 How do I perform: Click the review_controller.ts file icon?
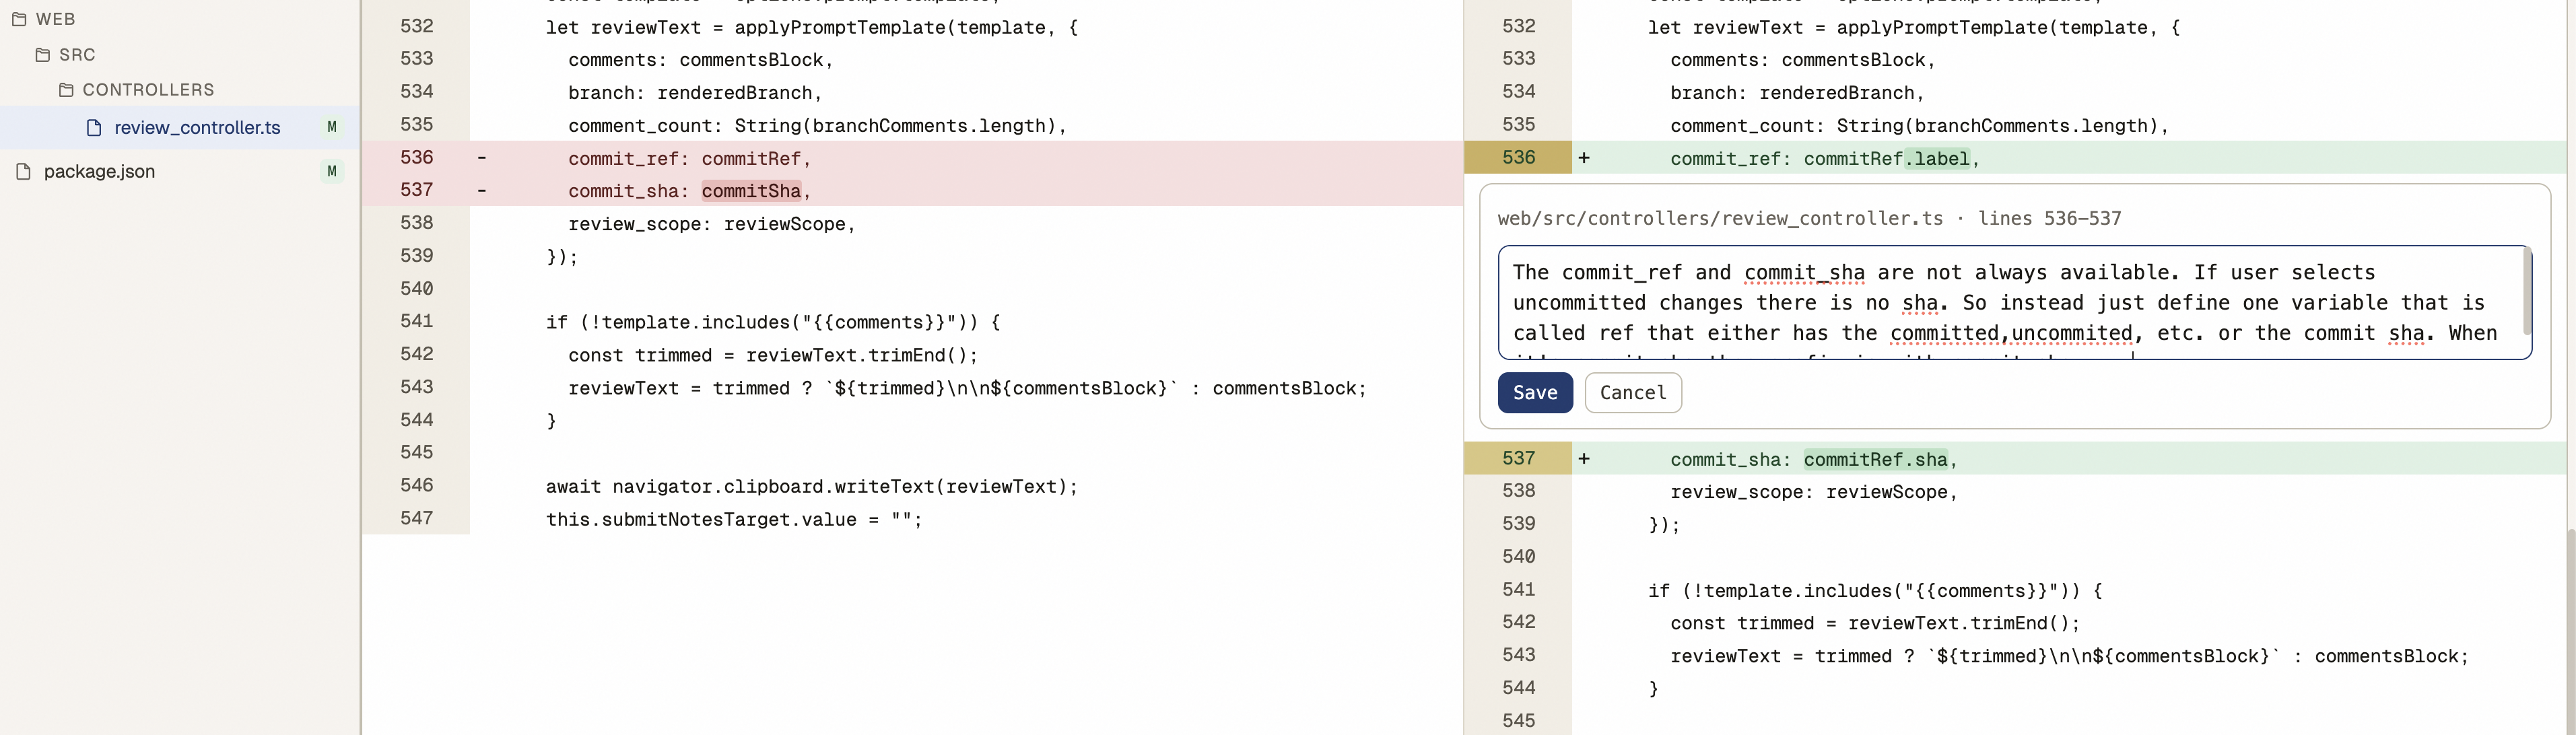[94, 127]
